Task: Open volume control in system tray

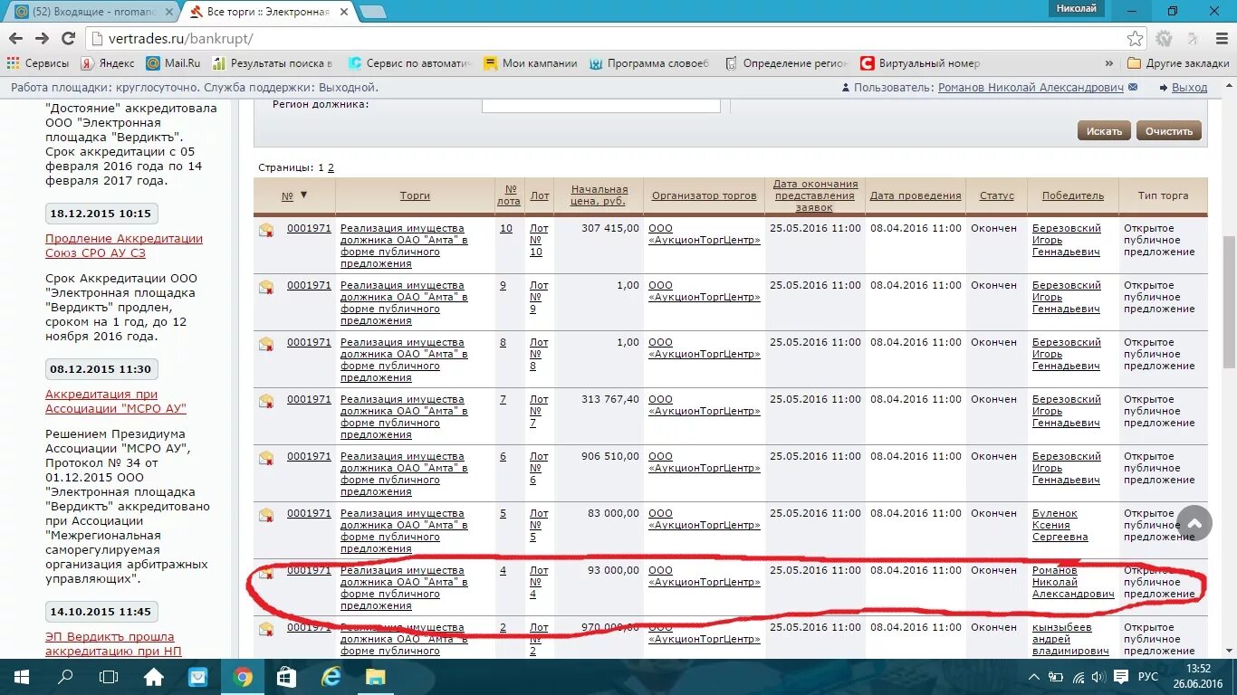Action: pos(1098,677)
